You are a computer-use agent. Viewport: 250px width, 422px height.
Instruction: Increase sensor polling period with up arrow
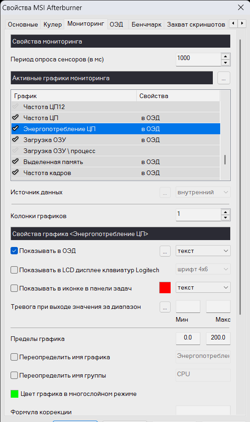point(226,56)
